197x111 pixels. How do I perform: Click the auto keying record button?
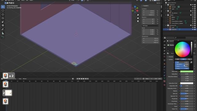[x=73, y=79]
